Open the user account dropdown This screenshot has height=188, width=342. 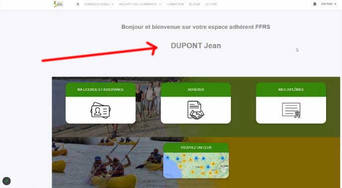pos(329,4)
